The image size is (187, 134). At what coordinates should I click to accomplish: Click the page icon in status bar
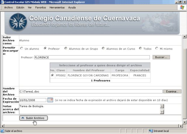tap(2, 131)
